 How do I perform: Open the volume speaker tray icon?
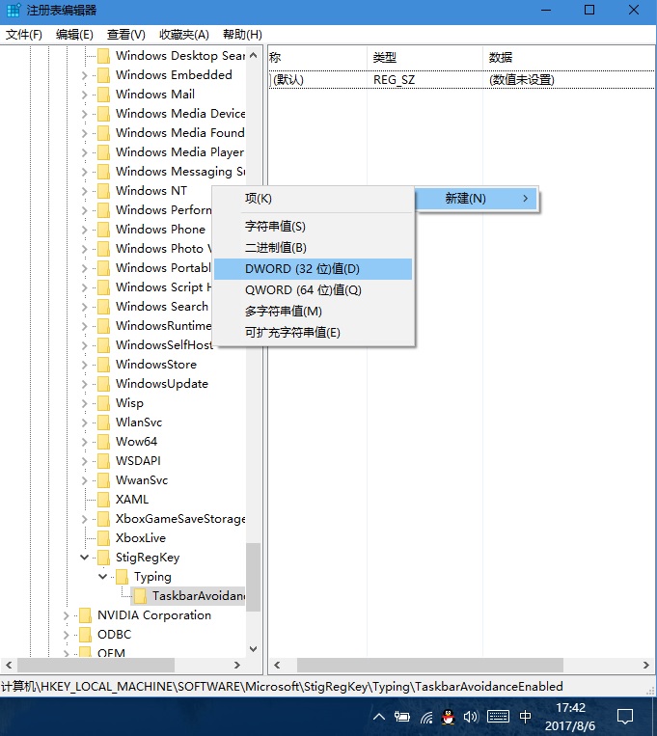tap(470, 717)
